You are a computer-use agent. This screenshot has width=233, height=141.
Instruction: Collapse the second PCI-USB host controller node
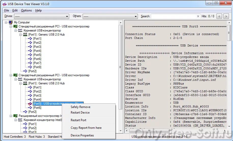tap(11, 75)
